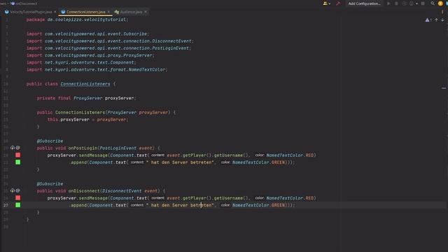Click the subscriber gutter icon beside onPostLogin
The width and height of the screenshot is (448, 252).
click(x=13, y=148)
